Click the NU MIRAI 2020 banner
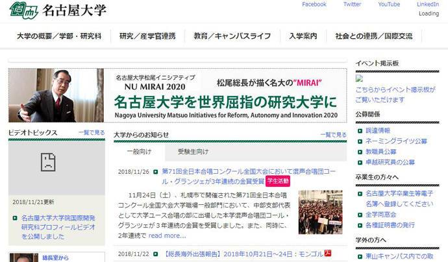Screen dimensions: 448x262 tap(178, 95)
